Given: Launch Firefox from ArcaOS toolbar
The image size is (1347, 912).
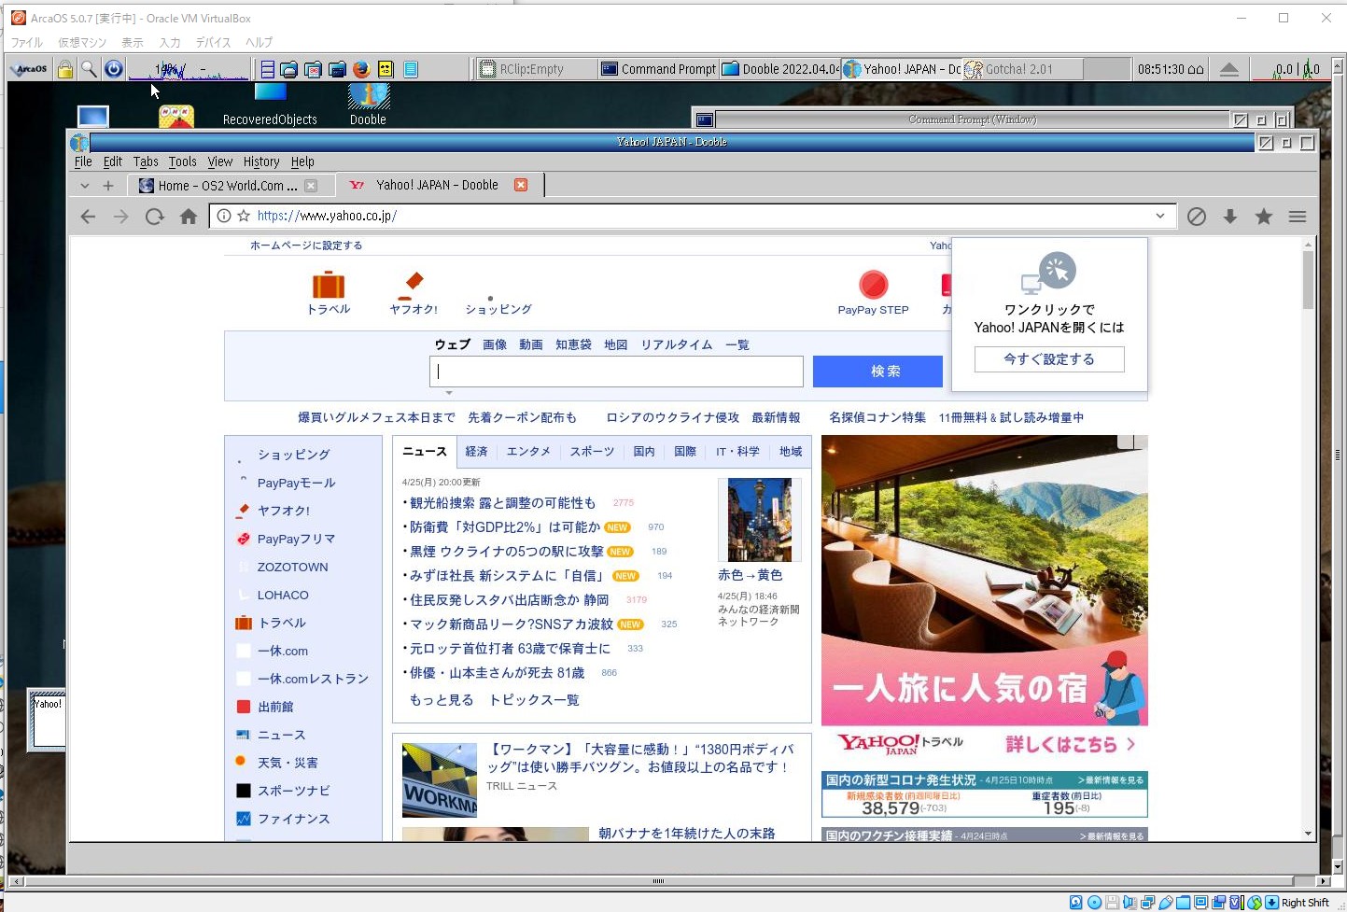Looking at the screenshot, I should [361, 69].
